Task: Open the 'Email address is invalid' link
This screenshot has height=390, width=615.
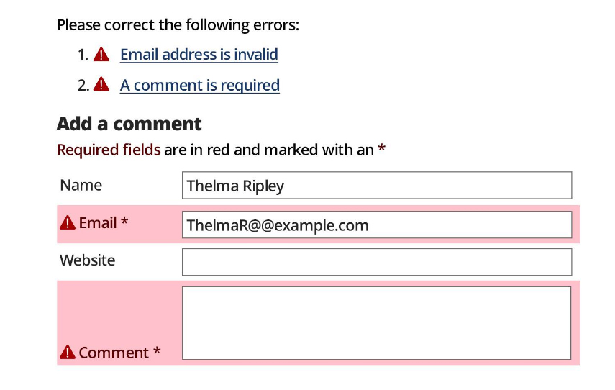Action: click(x=199, y=54)
